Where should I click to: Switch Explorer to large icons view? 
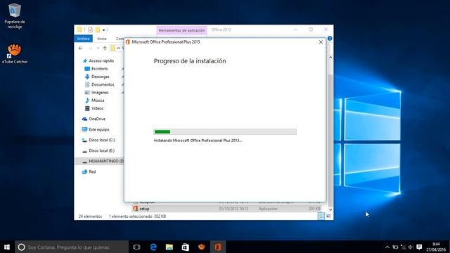328,216
